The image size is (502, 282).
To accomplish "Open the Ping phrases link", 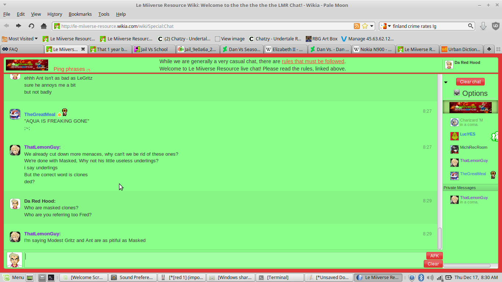I will click(x=69, y=69).
